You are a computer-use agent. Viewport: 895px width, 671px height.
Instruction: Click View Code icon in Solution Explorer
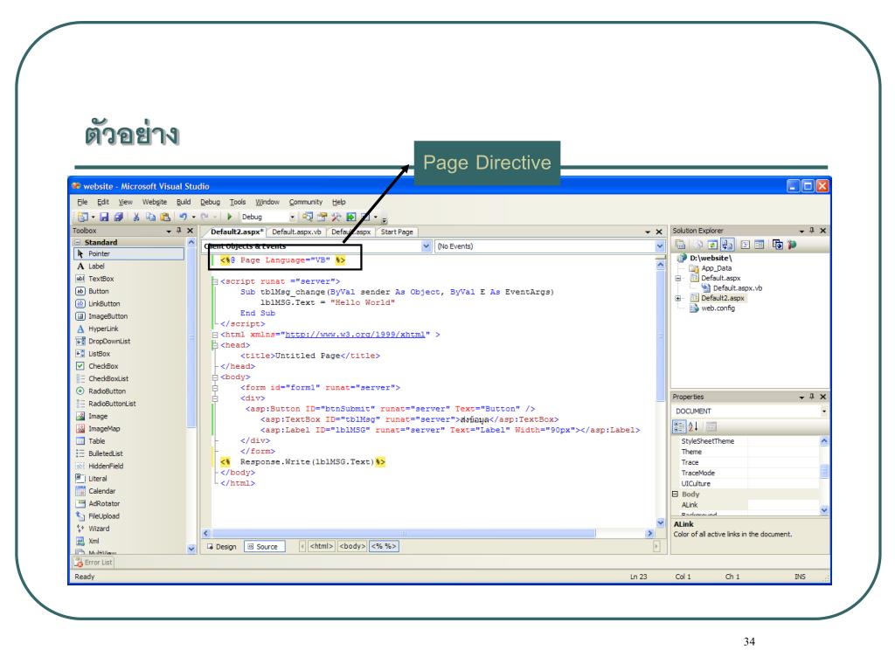click(745, 245)
